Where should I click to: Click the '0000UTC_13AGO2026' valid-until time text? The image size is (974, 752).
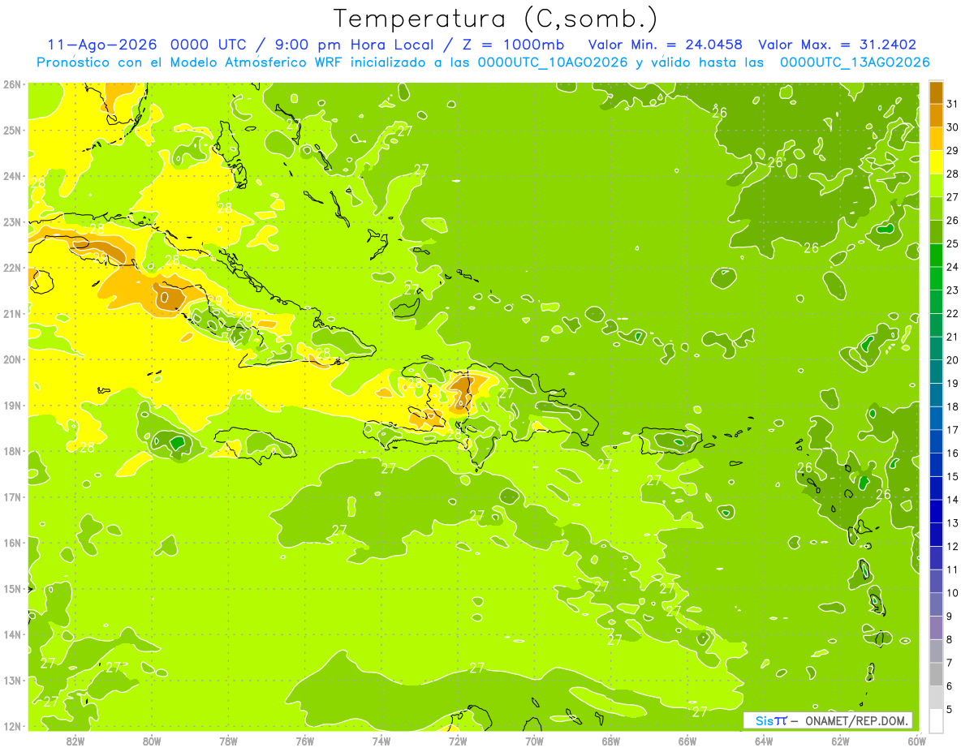click(855, 62)
